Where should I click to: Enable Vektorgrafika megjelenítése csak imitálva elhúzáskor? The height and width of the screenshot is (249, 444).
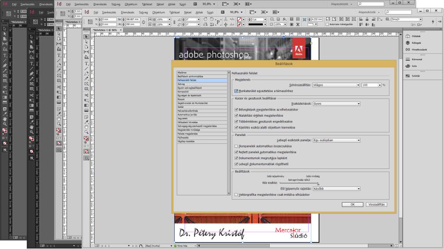[236, 195]
